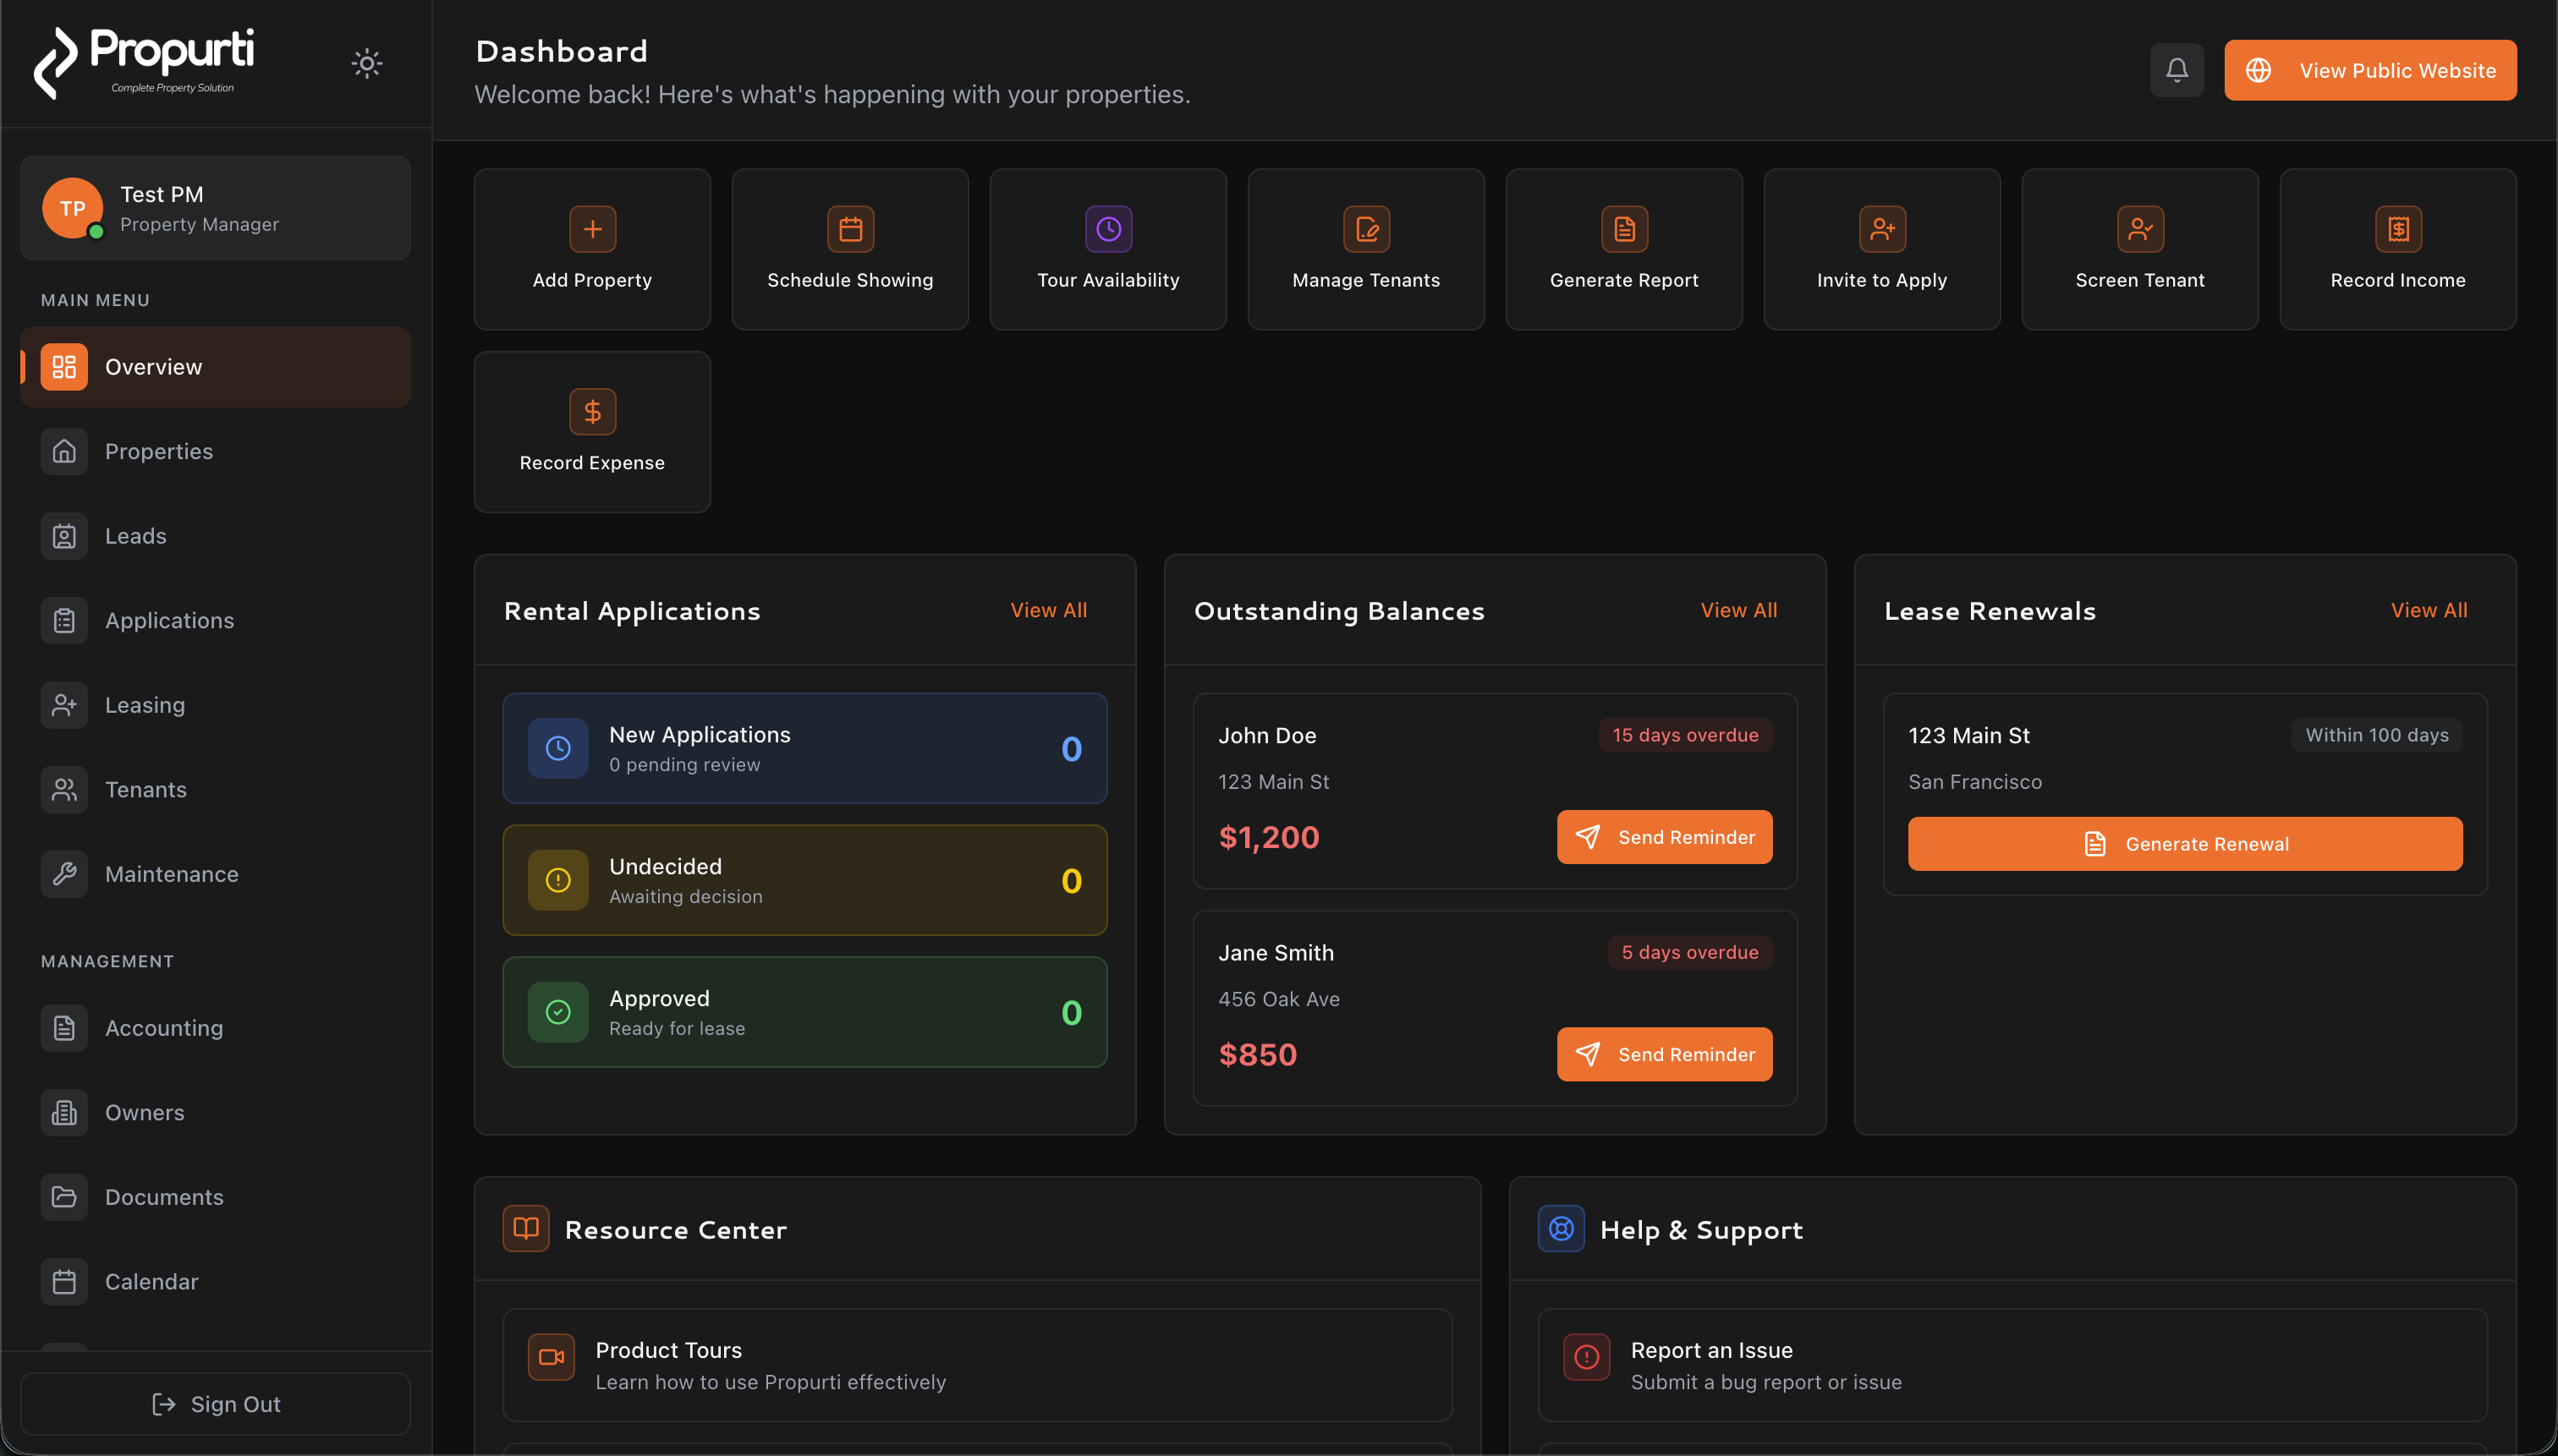The width and height of the screenshot is (2558, 1456).
Task: Click the Record Income icon
Action: [x=2398, y=229]
